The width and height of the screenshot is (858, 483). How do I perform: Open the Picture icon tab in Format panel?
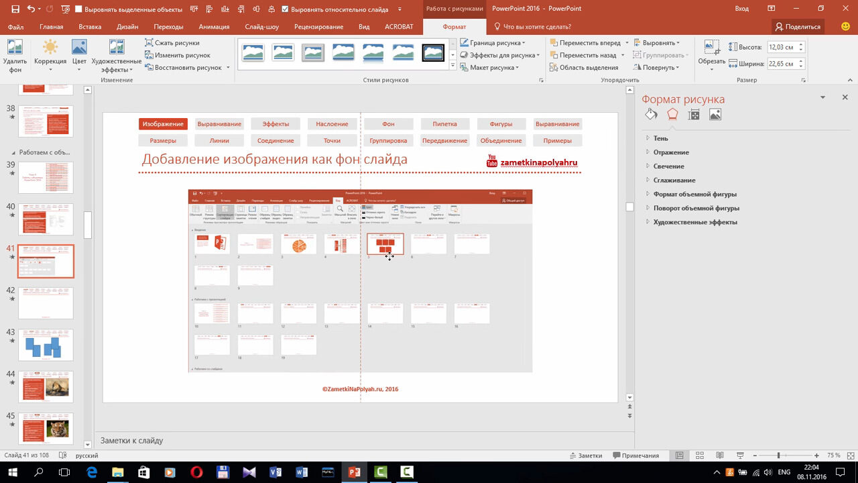tap(715, 115)
